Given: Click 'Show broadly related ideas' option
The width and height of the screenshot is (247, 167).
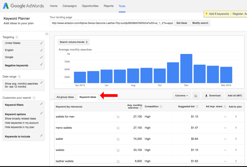Looking at the screenshot, I should point(20,119).
